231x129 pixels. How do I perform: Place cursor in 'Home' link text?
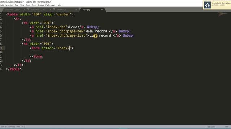(73, 27)
